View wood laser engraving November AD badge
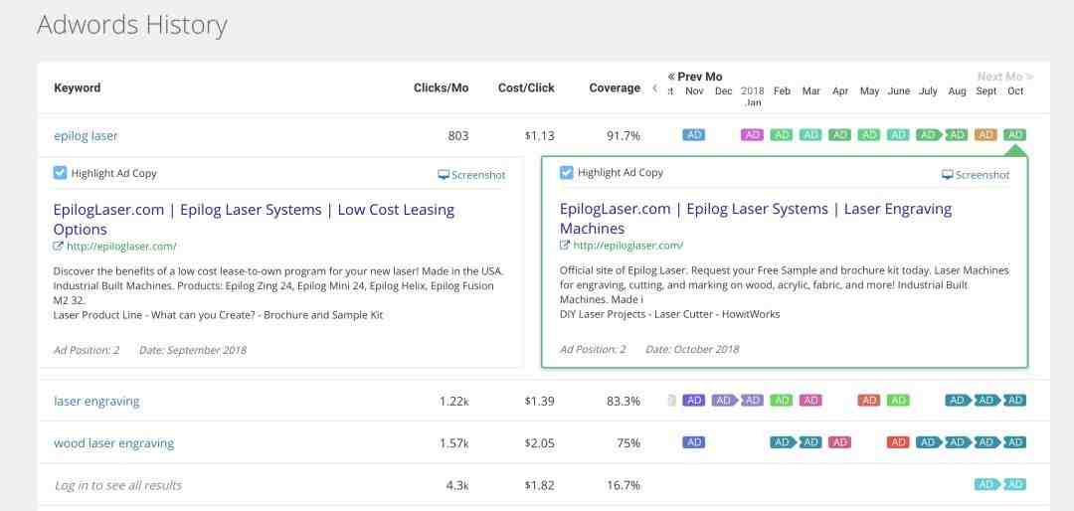The image size is (1074, 511). point(693,442)
